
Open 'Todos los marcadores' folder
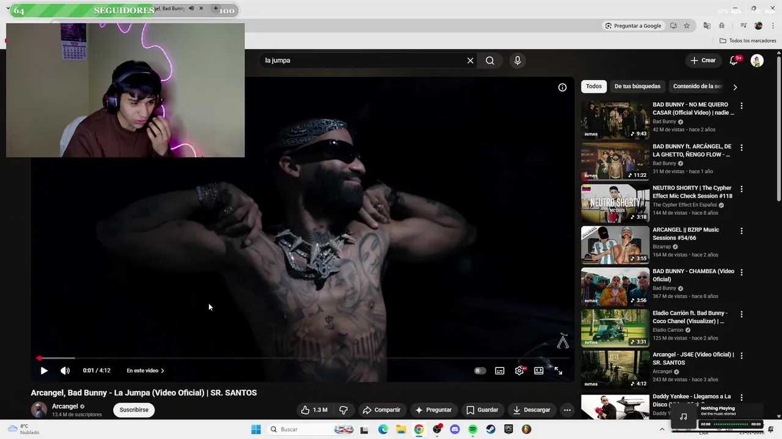coord(748,41)
